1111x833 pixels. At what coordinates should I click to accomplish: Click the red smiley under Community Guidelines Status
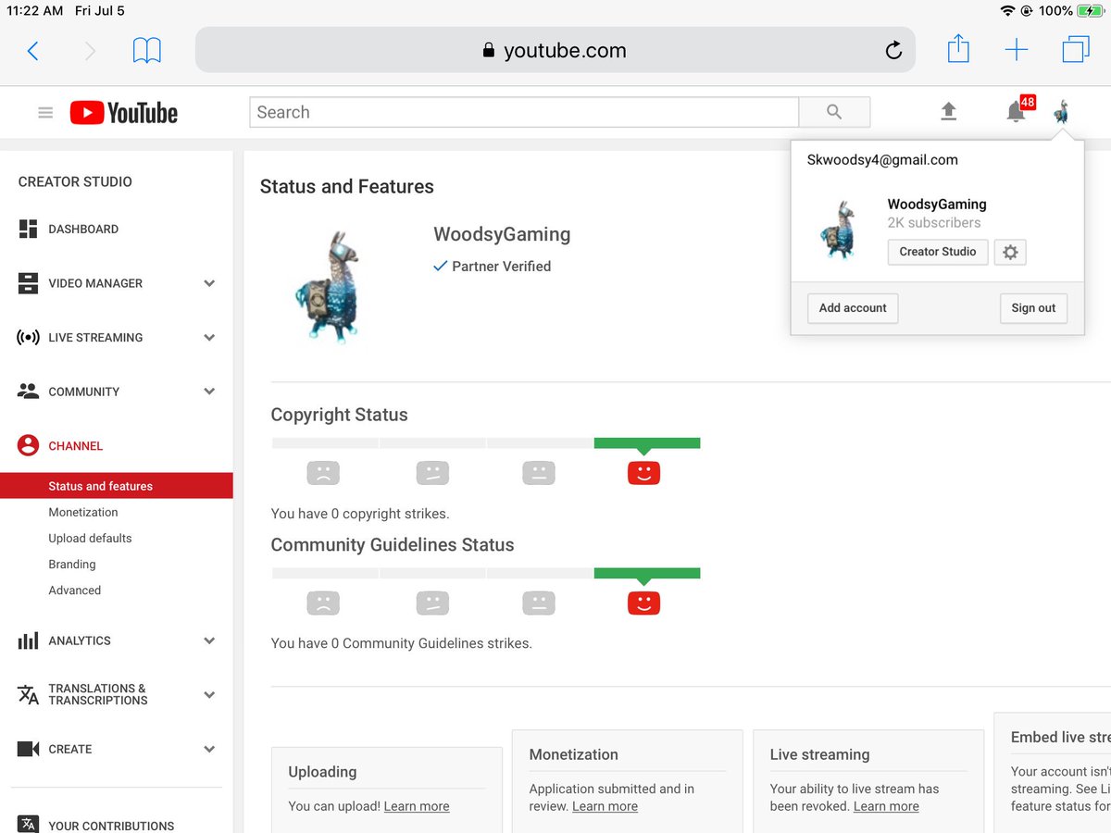(643, 603)
